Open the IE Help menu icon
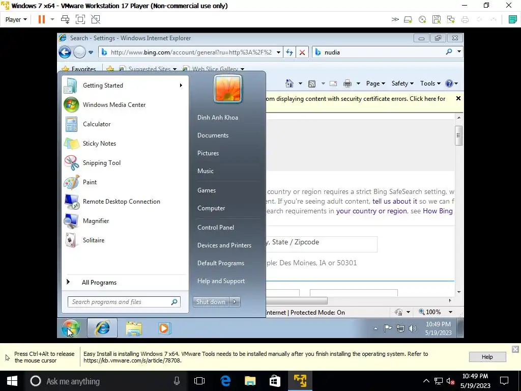 451,83
